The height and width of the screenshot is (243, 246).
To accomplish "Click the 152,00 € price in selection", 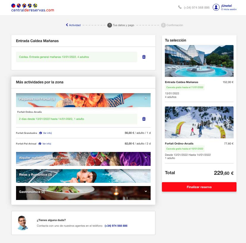I will 228,82.
